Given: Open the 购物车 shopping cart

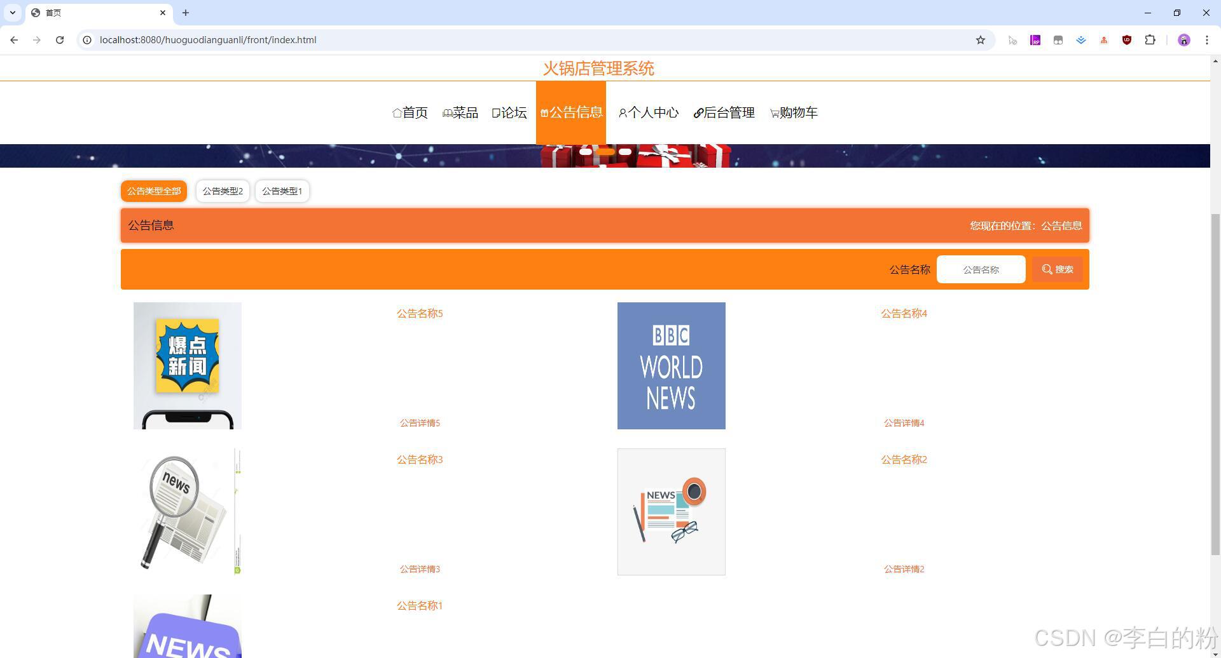Looking at the screenshot, I should pos(794,112).
